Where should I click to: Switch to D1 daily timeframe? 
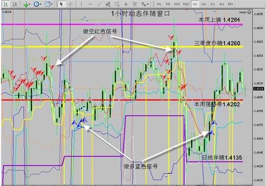click(x=212, y=4)
